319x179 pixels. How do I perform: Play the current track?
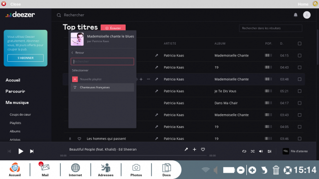tap(21, 151)
